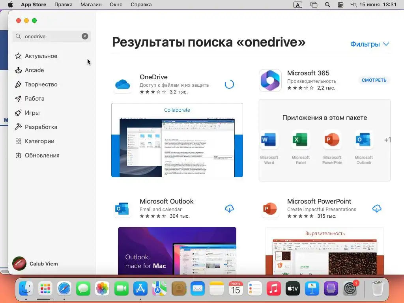Open System Settings from the dock
The height and width of the screenshot is (303, 404).
[350, 288]
